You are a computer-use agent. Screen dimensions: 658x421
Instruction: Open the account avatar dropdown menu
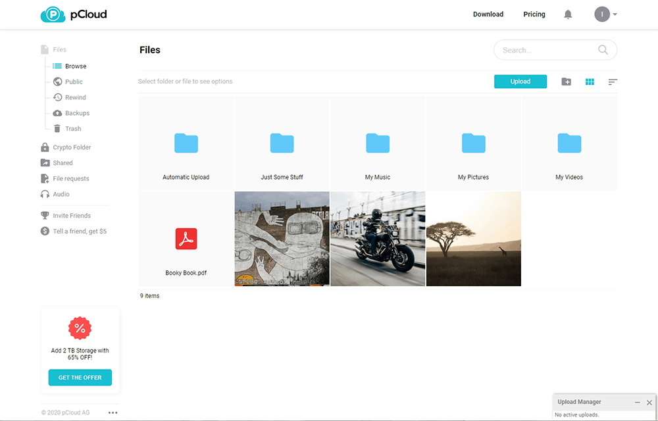[x=603, y=14]
